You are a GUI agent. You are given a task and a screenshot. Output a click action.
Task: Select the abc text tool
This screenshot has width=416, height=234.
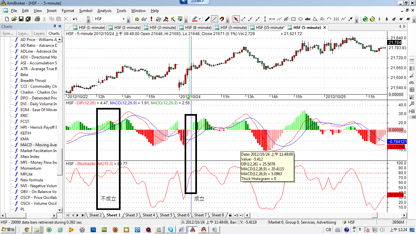click(x=307, y=19)
